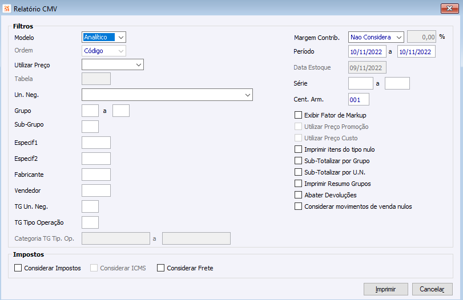This screenshot has height=300, width=463.
Task: Open the Modelo dropdown showing Analítico
Action: tap(104, 37)
